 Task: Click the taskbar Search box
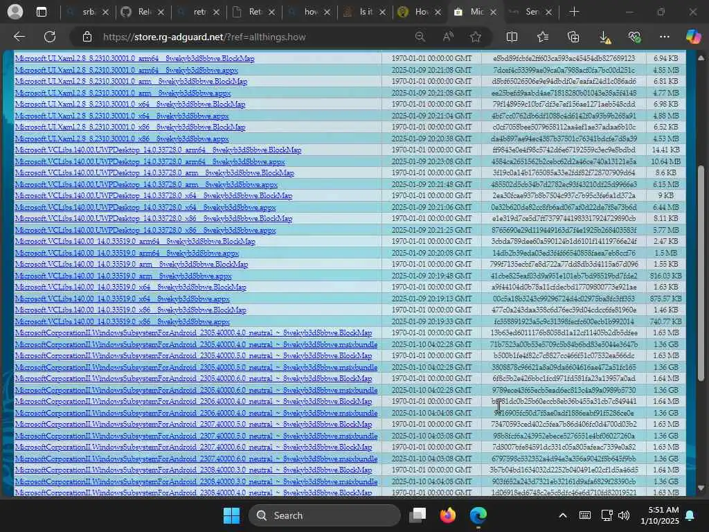pyautogui.click(x=325, y=515)
